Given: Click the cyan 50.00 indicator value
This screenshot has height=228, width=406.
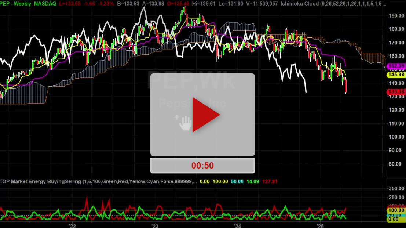Looking at the screenshot, I should [237, 181].
